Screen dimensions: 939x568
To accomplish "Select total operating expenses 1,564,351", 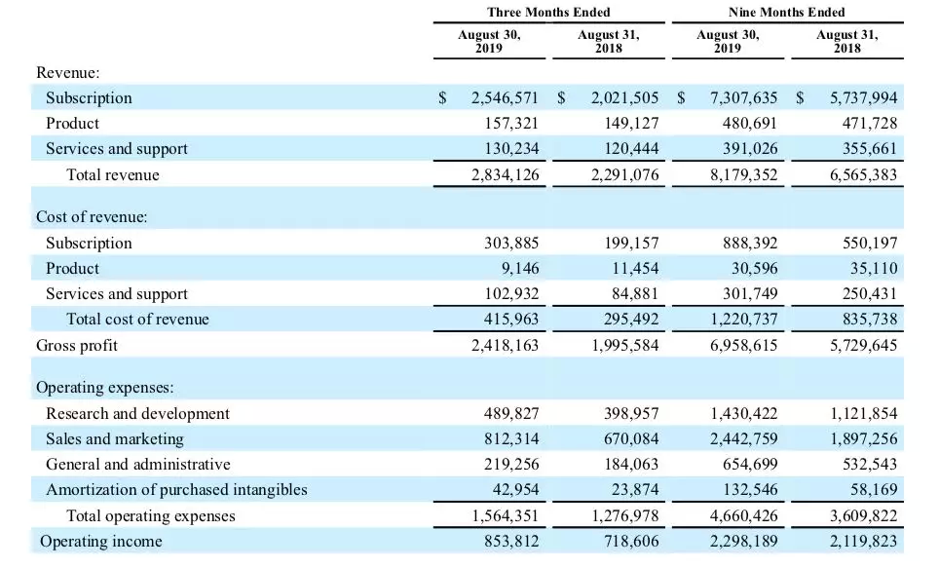I will [505, 515].
